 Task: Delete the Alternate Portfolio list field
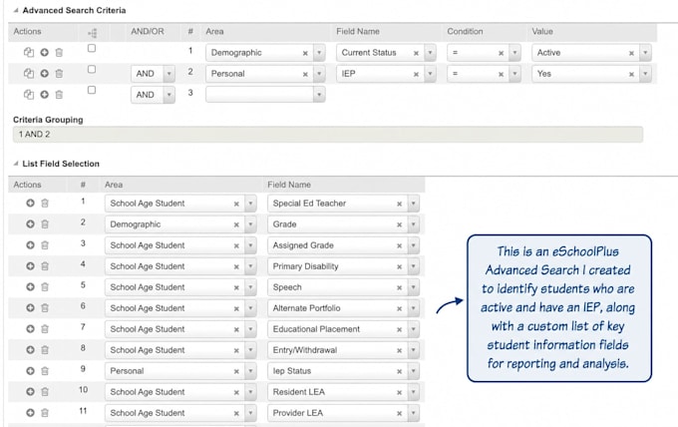pyautogui.click(x=45, y=307)
